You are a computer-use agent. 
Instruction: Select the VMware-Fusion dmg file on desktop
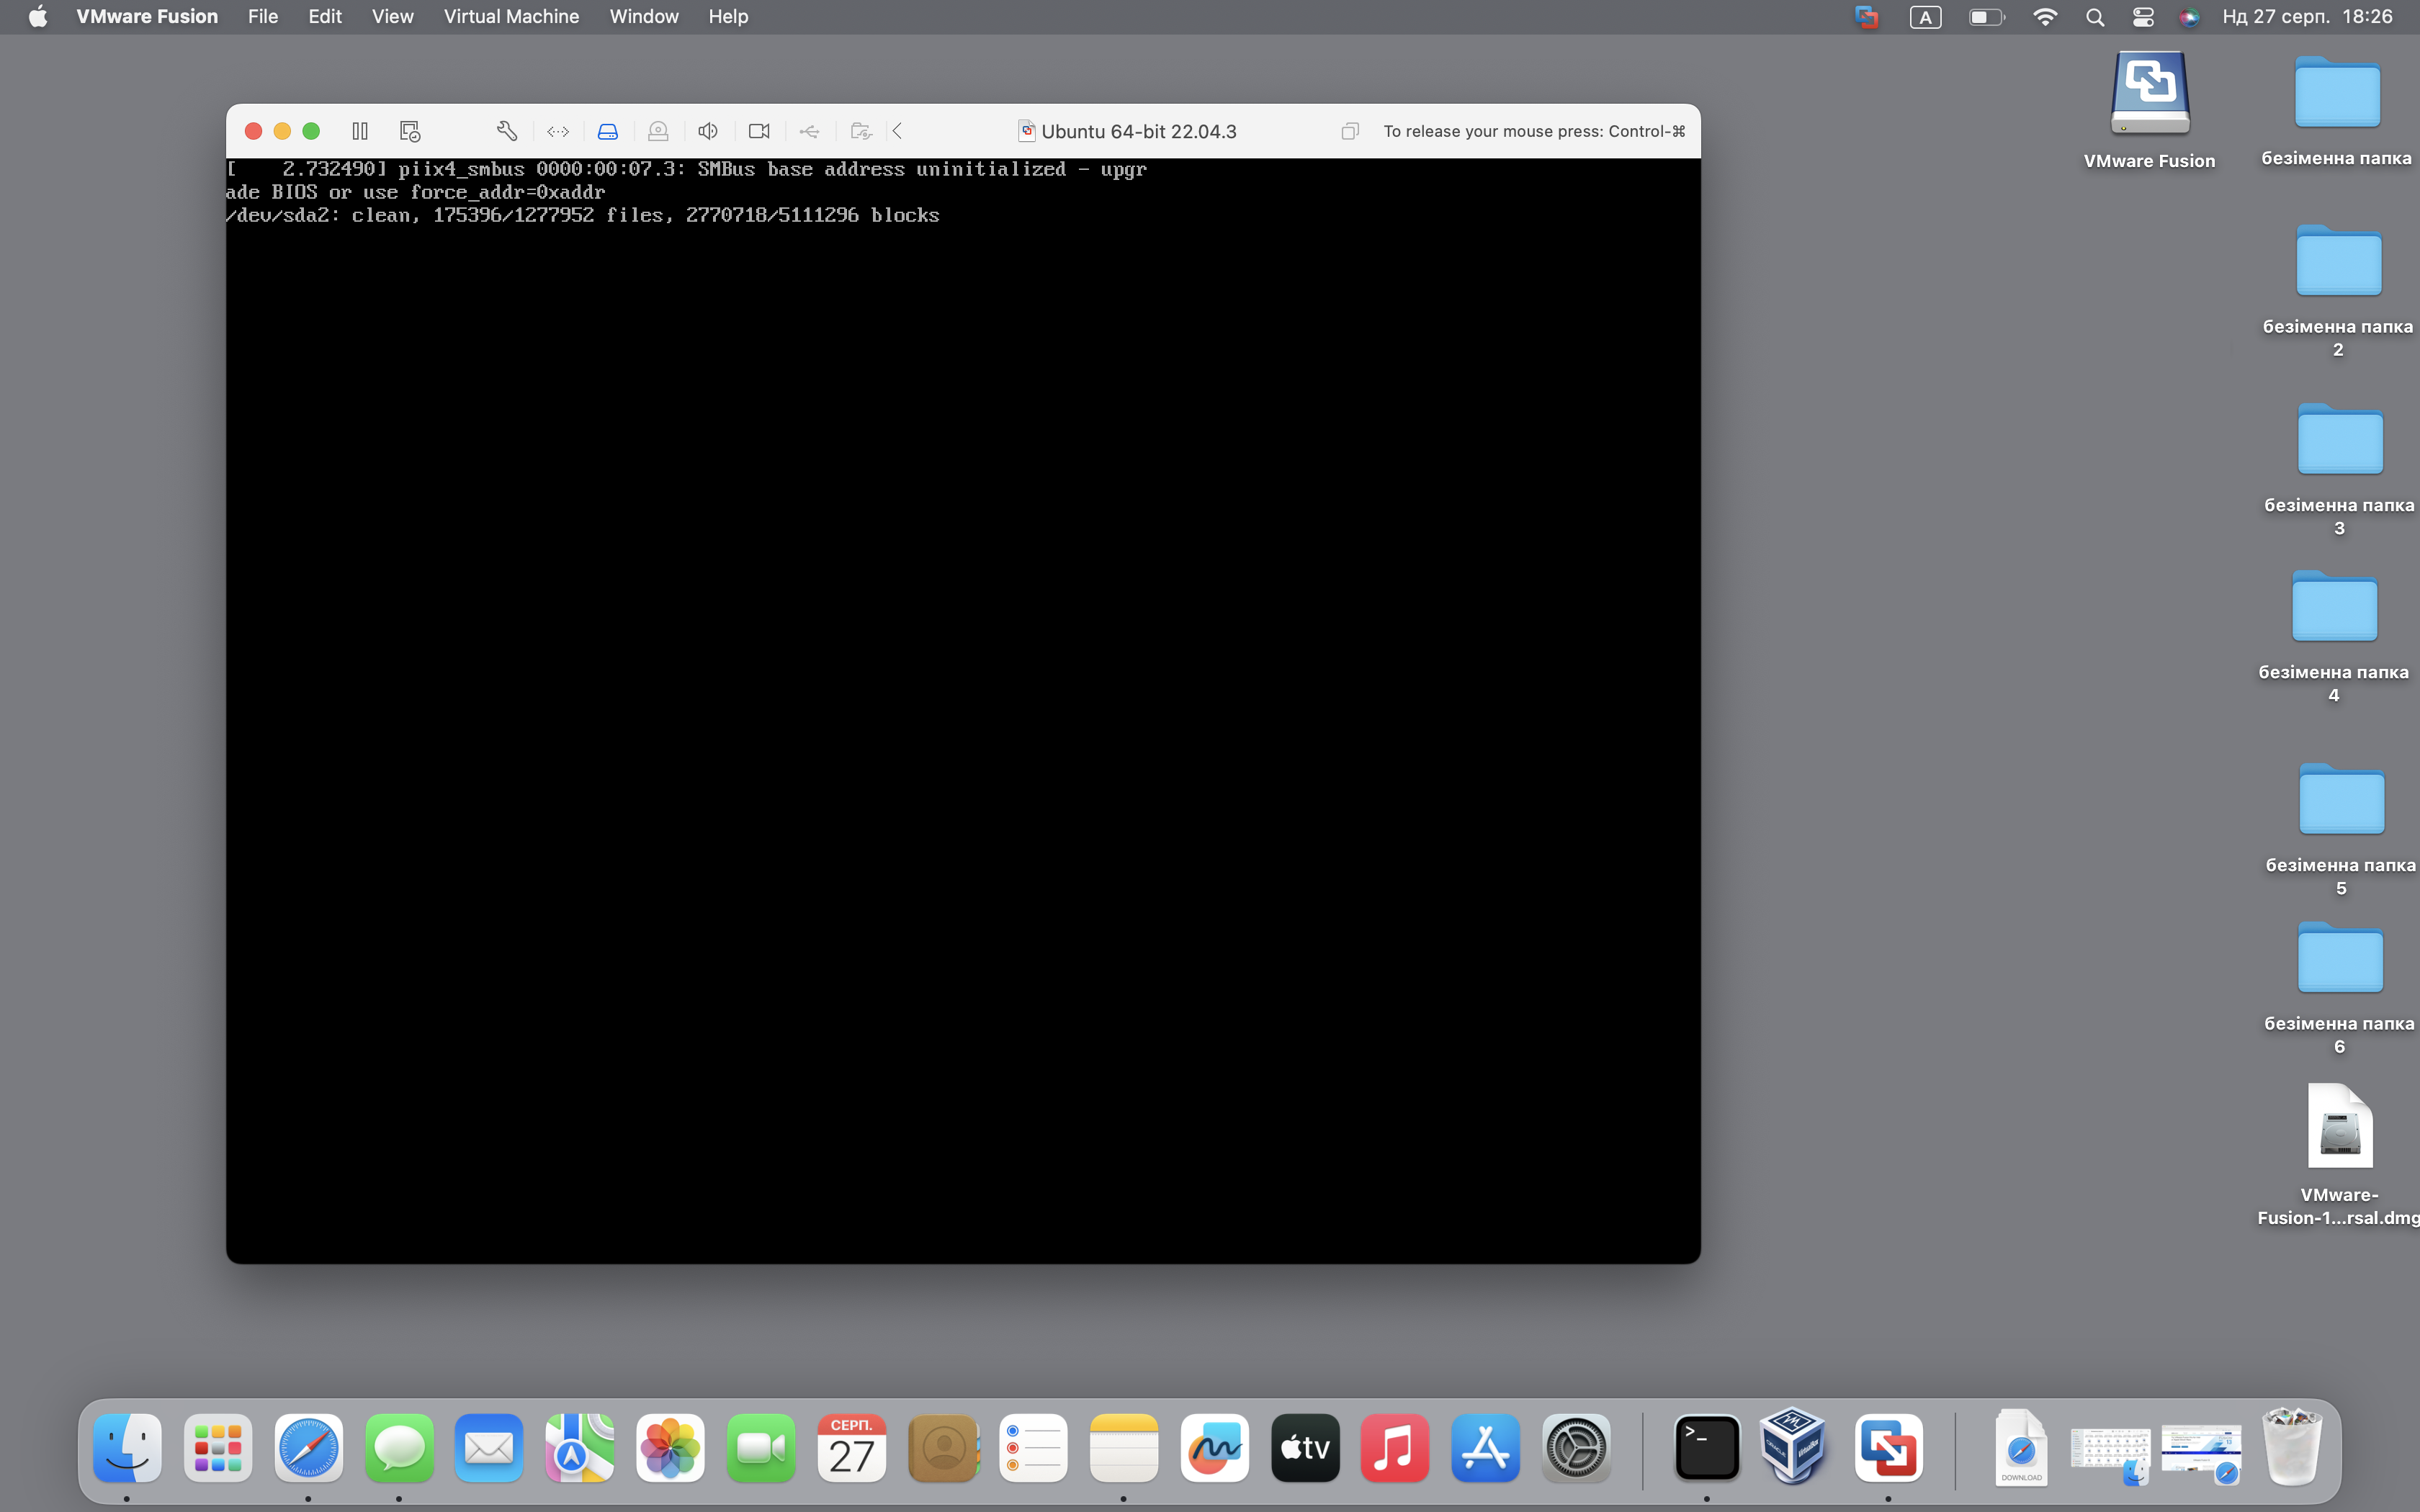[2339, 1155]
